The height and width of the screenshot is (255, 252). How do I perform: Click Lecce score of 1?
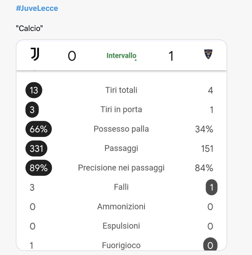[171, 56]
